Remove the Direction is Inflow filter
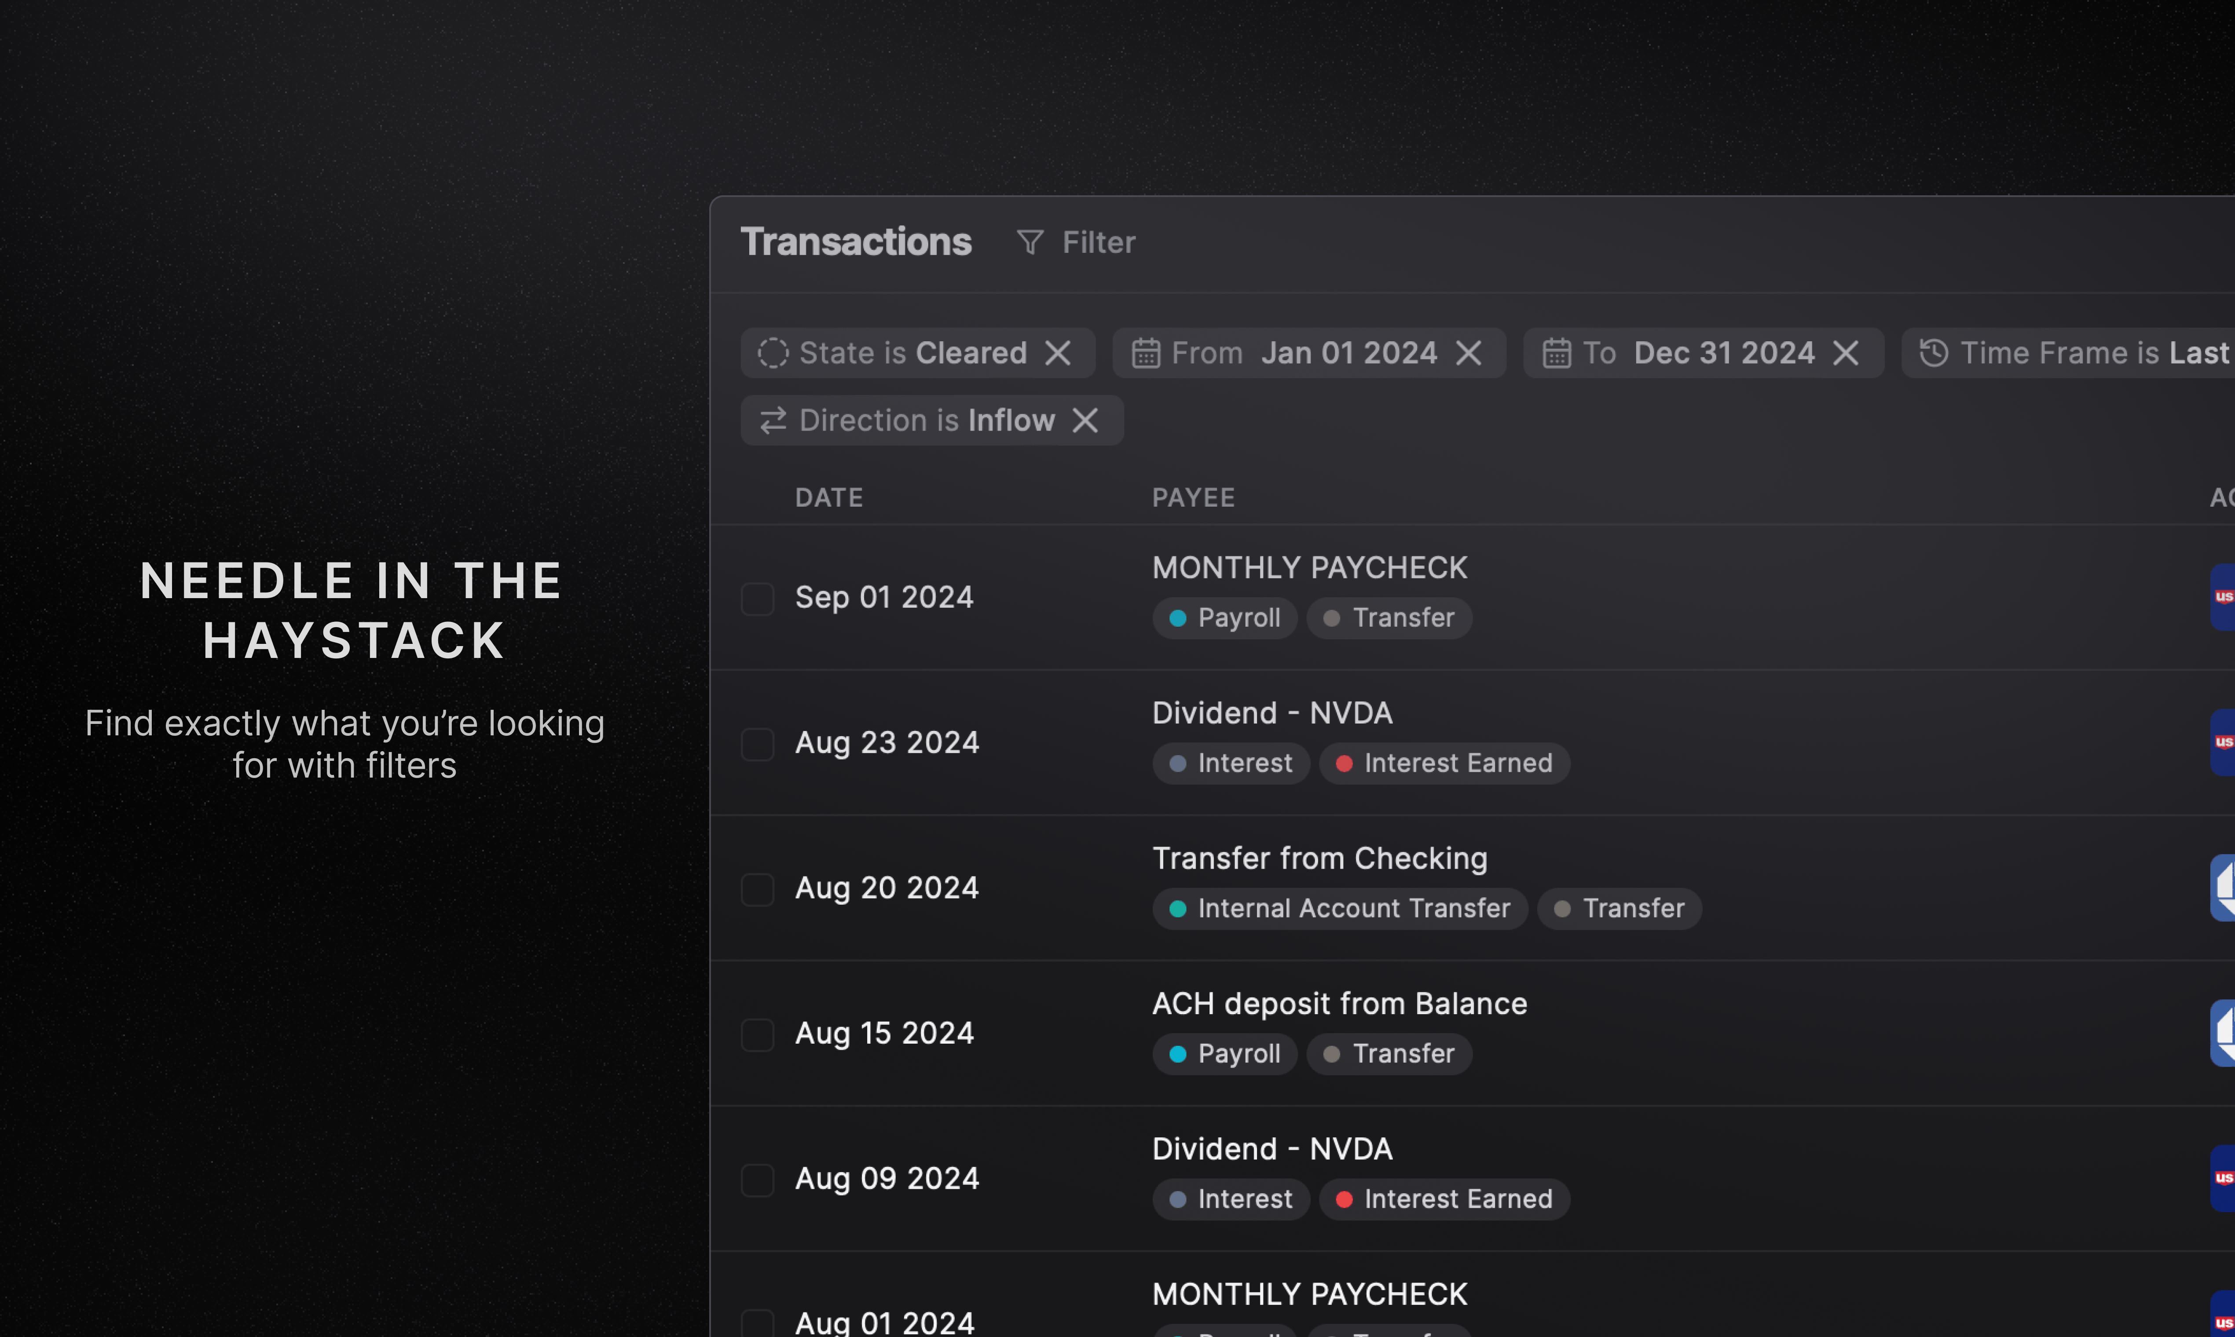 1085,420
